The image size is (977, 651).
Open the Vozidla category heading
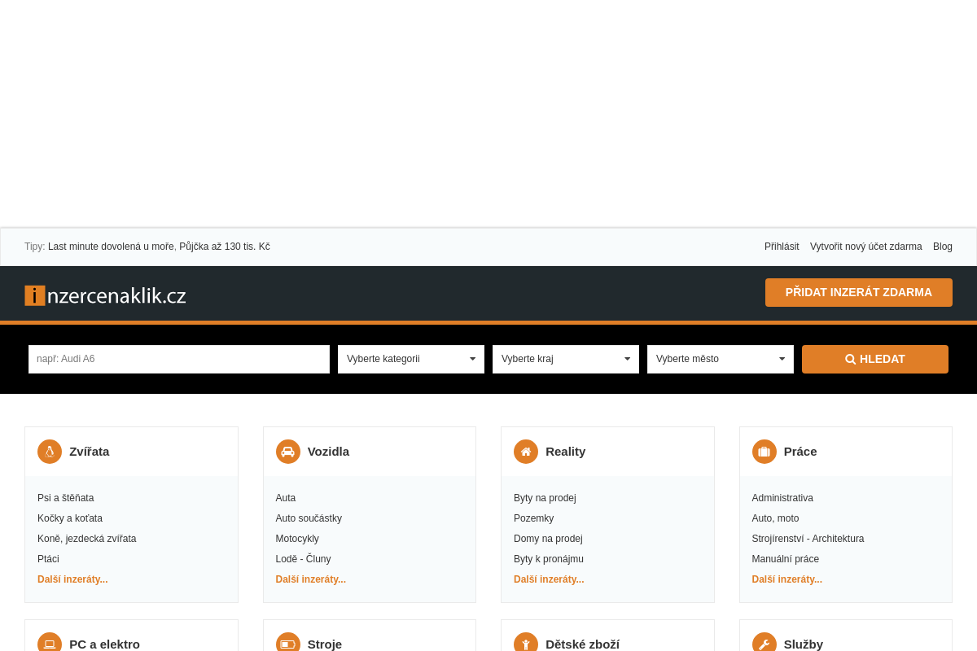pyautogui.click(x=328, y=452)
